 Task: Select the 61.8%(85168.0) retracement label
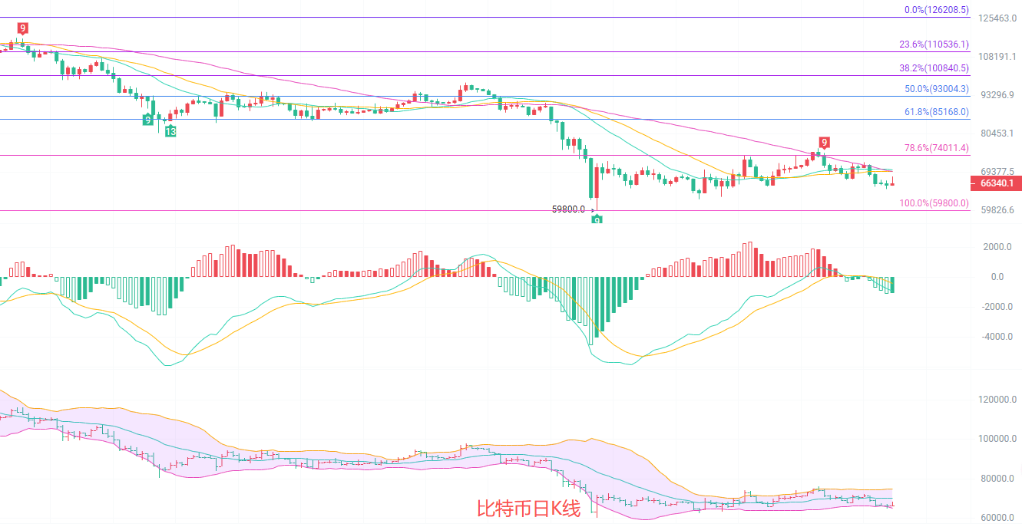936,111
